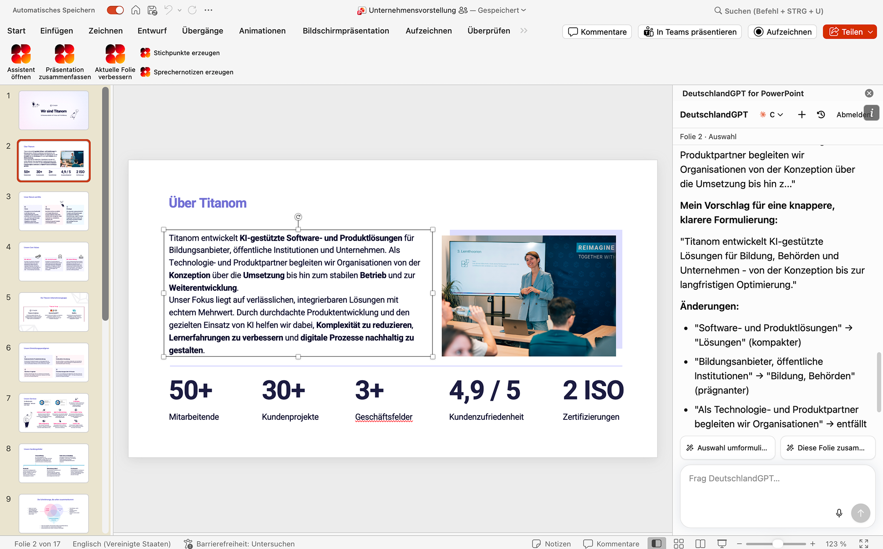Click Aktuelle Folie verbessern icon
883x549 pixels.
(115, 62)
